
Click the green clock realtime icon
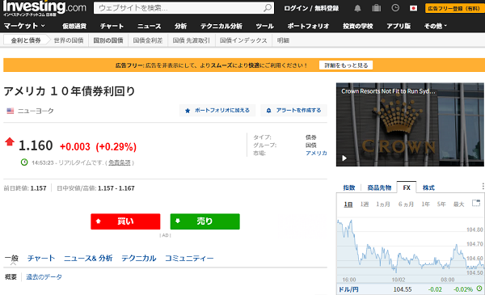coord(24,162)
